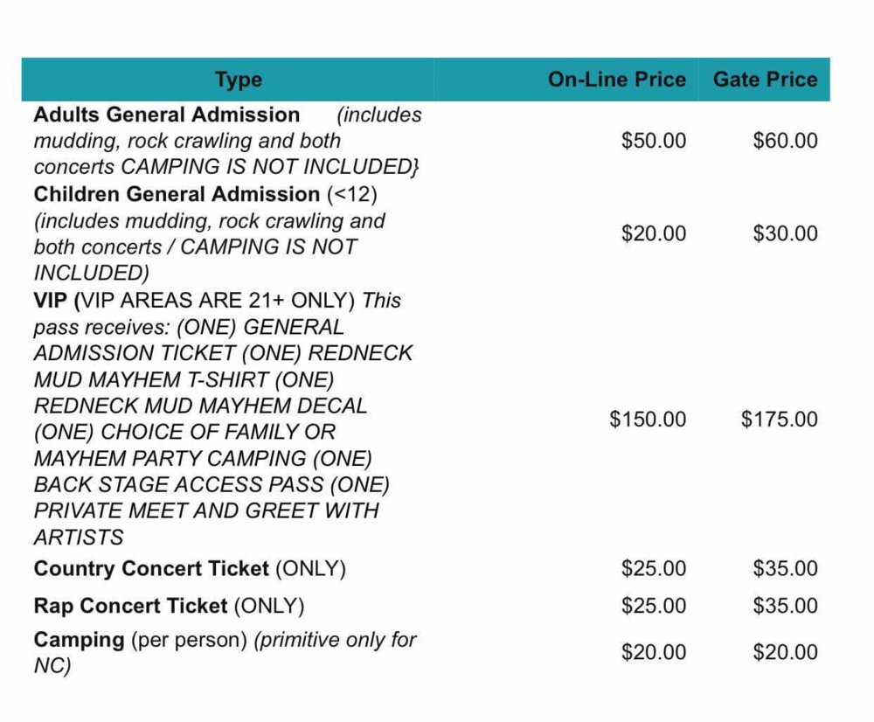Click the $50.00 adult online price
The image size is (874, 722).
(654, 141)
